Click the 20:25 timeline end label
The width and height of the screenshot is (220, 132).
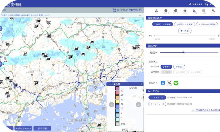pos(212,39)
